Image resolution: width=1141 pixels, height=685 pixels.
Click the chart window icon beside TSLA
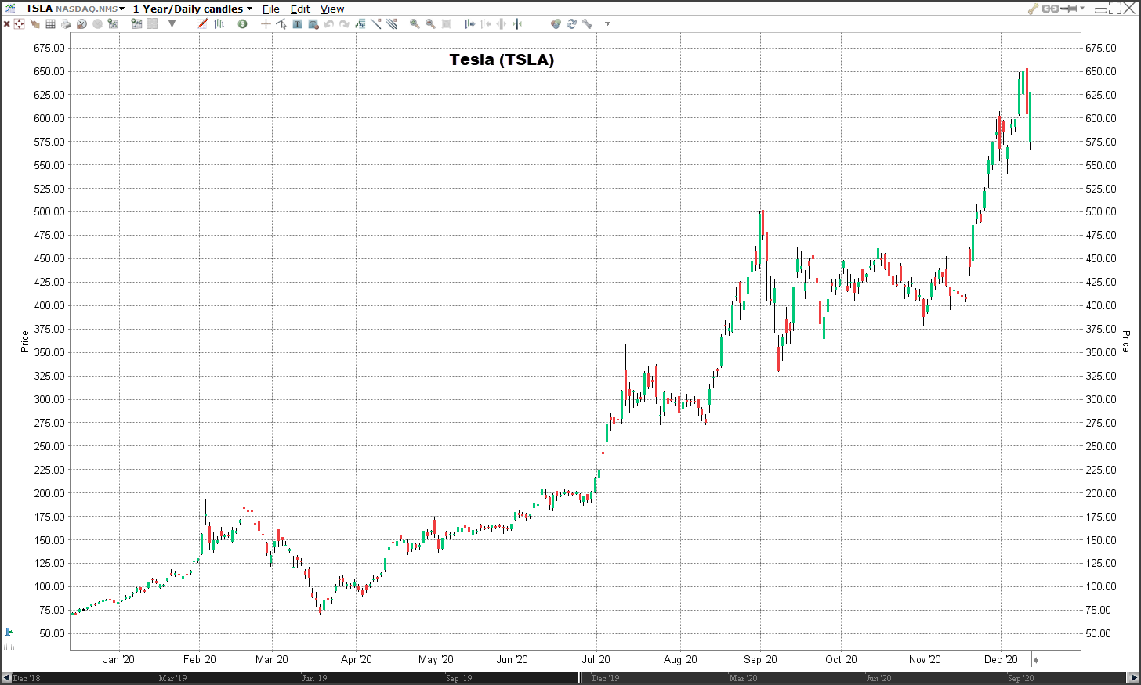10,9
